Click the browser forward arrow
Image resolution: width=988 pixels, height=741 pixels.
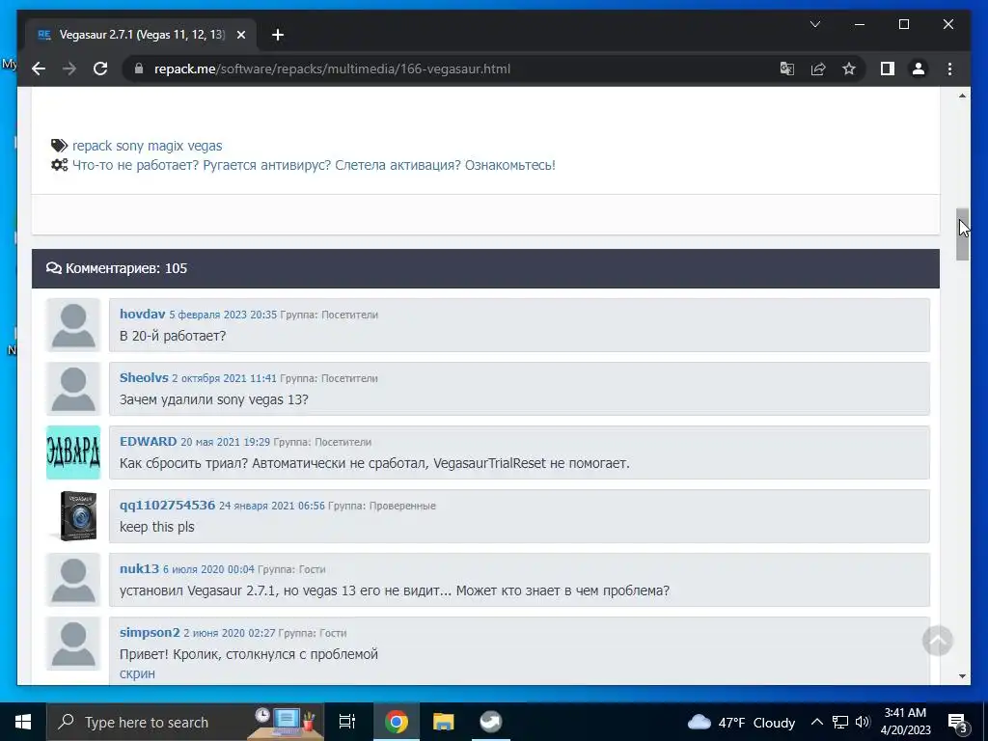[x=69, y=69]
